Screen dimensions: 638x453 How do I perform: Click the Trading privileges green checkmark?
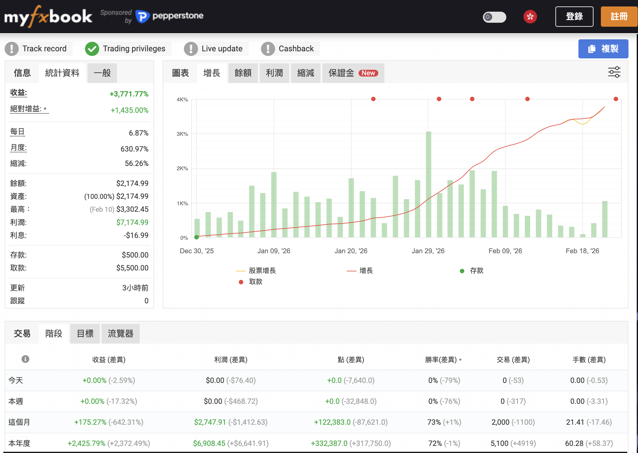92,49
